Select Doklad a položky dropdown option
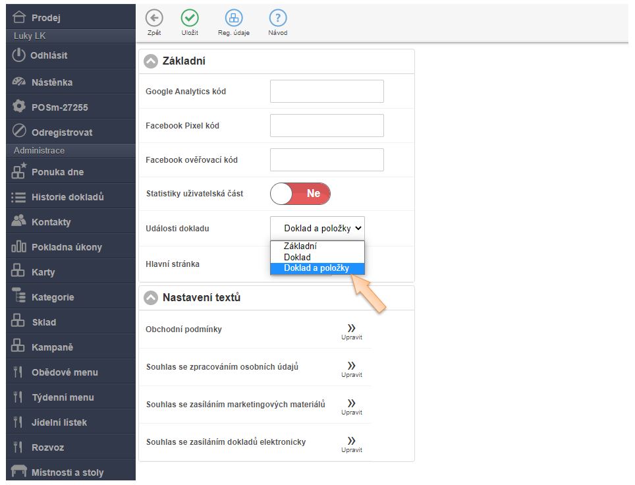 [x=317, y=268]
